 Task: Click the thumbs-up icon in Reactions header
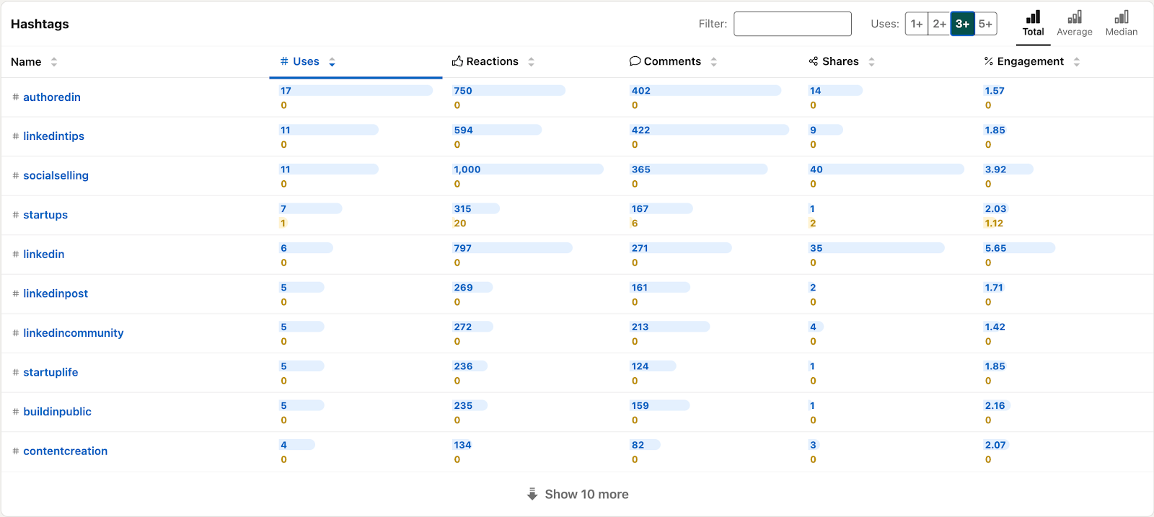coord(457,61)
